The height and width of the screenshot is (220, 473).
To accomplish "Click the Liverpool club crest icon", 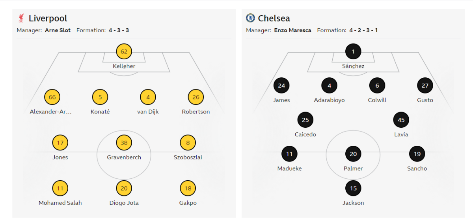I will click(x=21, y=18).
